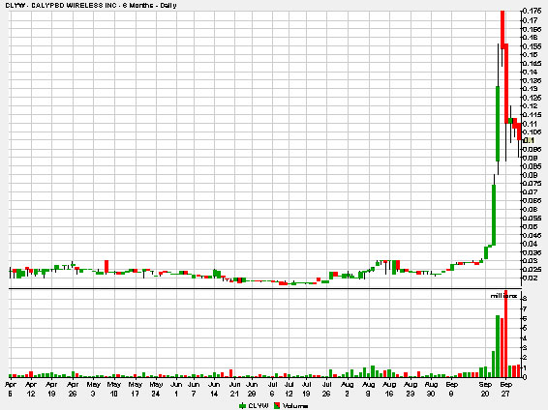Screen dimensions: 548x410
Task: Click the Apr 5 date label
Action: pyautogui.click(x=11, y=389)
